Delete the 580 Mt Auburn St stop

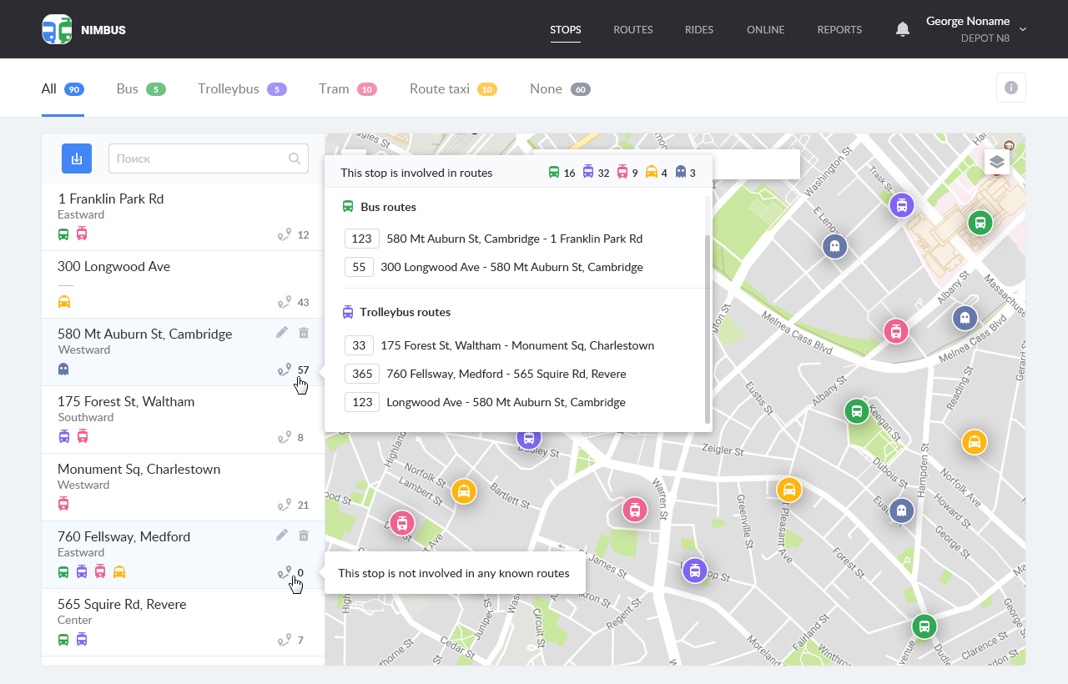coord(304,333)
